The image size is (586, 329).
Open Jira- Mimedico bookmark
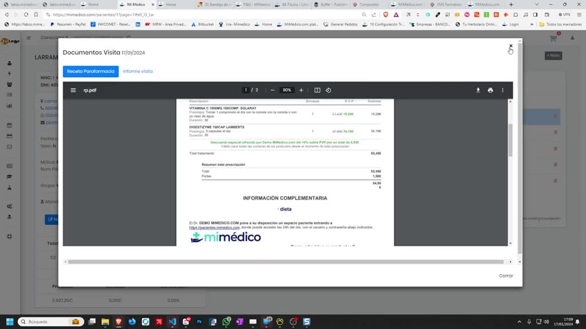(x=234, y=24)
